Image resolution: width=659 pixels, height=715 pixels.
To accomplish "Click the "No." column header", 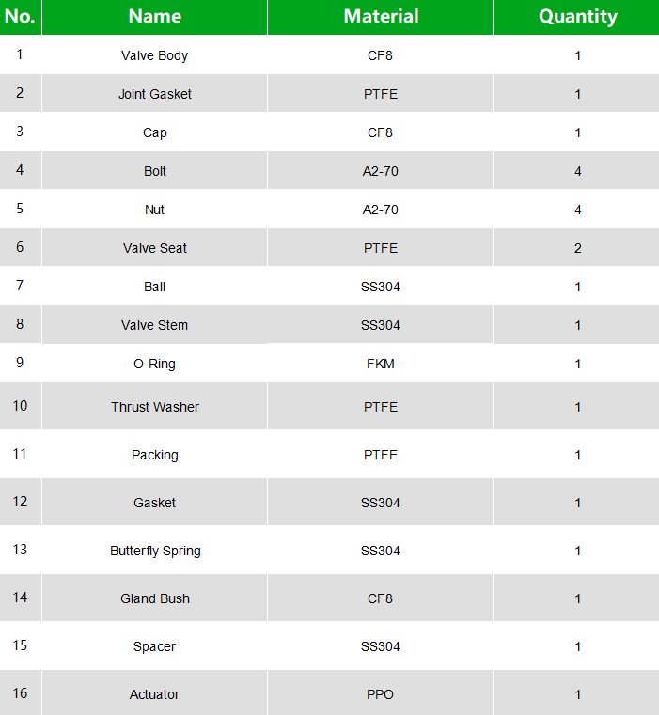I will coord(20,16).
